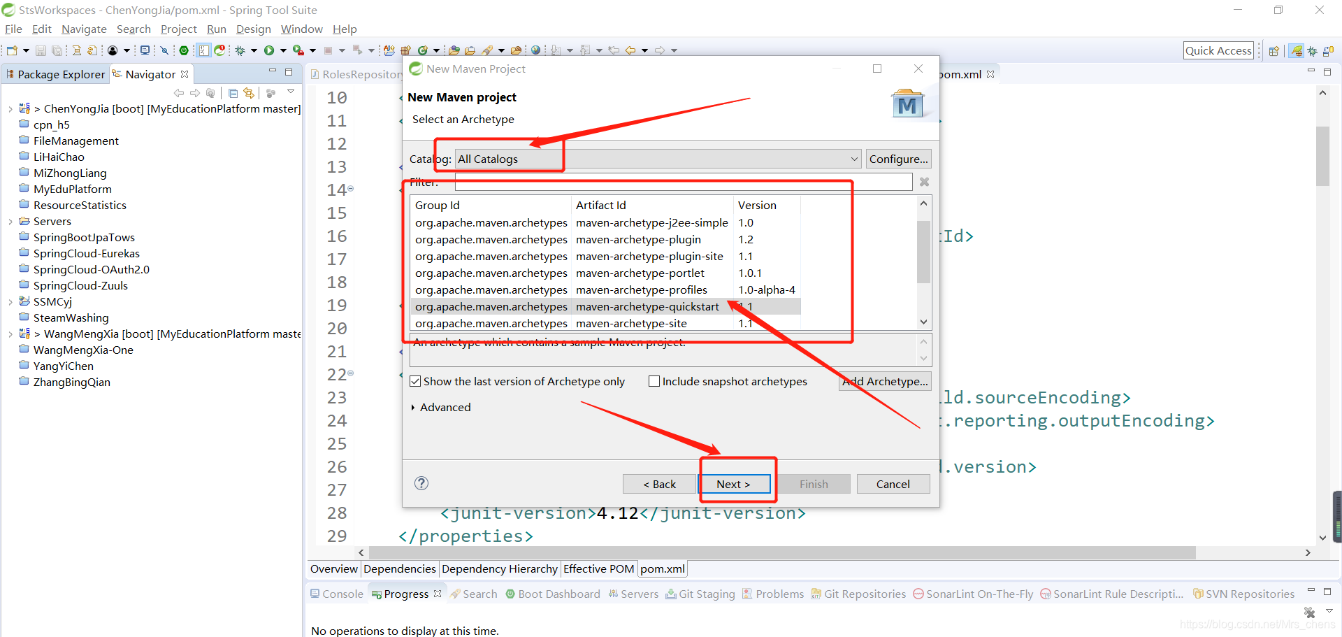Viewport: 1342px width, 637px height.
Task: Expand the Servers folder in Navigator
Action: pos(10,222)
